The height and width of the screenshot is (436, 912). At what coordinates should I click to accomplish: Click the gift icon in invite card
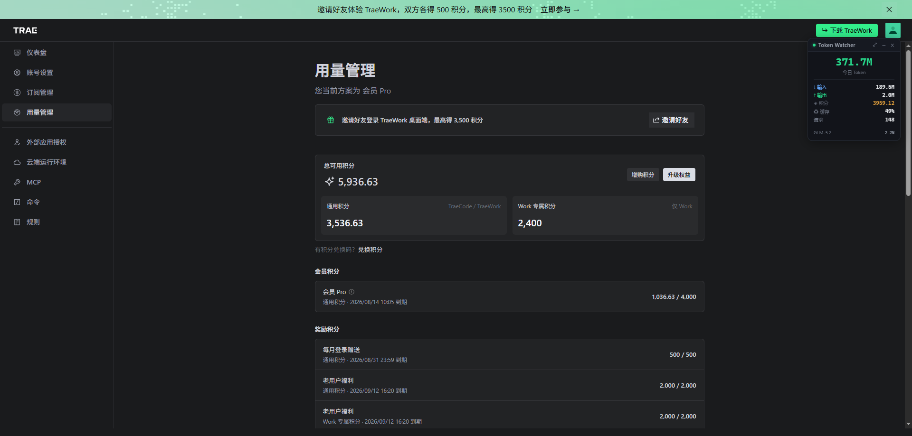(331, 120)
